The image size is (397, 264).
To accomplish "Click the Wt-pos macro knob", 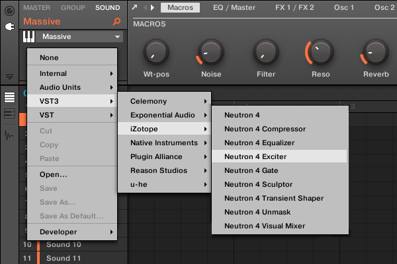I will pos(156,52).
